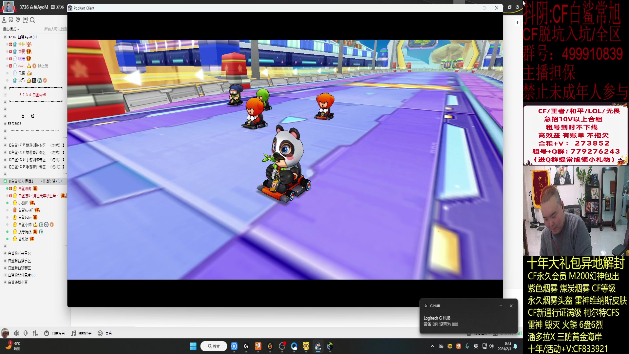
Task: Mute the speaker volume icon
Action: pyautogui.click(x=16, y=333)
